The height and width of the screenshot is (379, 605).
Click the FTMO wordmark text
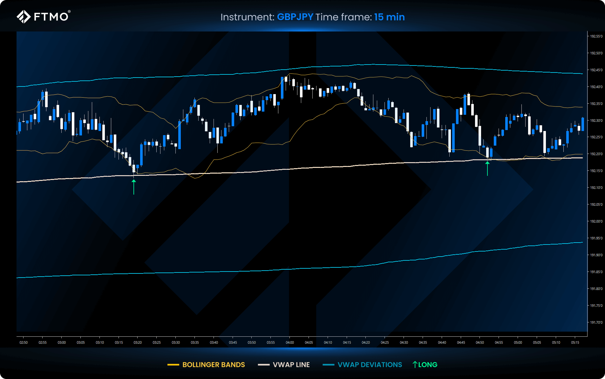tap(51, 17)
